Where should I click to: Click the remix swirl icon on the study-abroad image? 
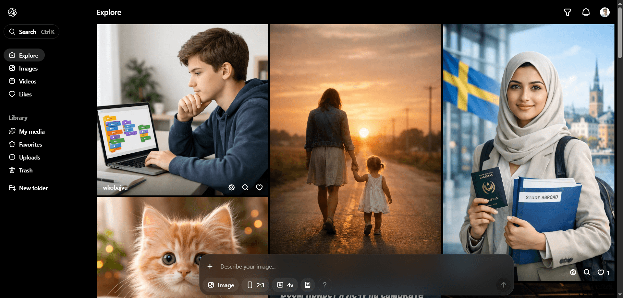point(573,272)
